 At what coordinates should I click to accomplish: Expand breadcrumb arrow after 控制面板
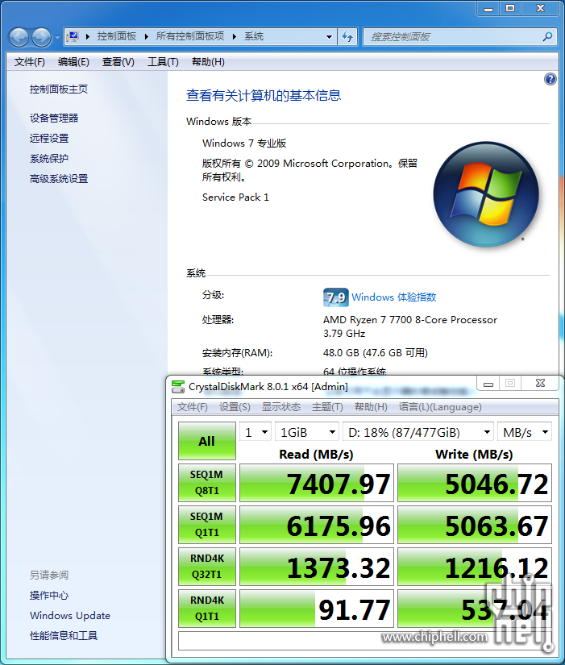pyautogui.click(x=147, y=37)
